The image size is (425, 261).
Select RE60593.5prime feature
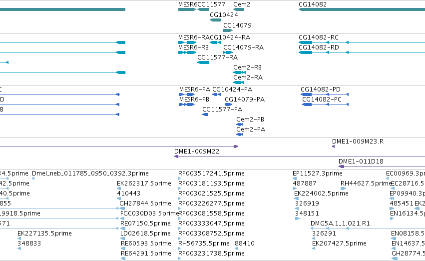(146, 243)
